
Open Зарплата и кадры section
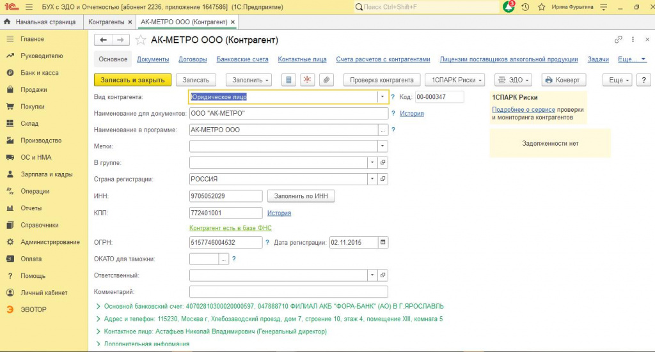pos(46,174)
